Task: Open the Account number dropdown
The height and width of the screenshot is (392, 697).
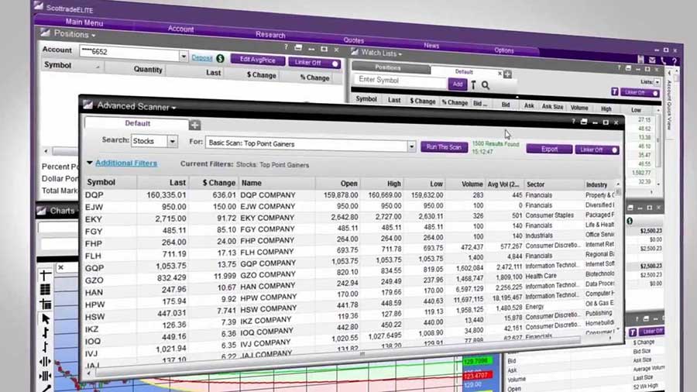Action: pos(183,56)
